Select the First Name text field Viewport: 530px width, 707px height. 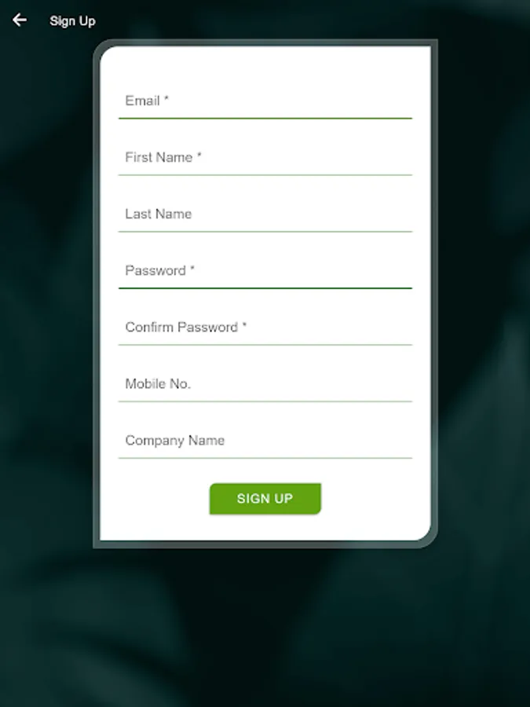(x=265, y=158)
